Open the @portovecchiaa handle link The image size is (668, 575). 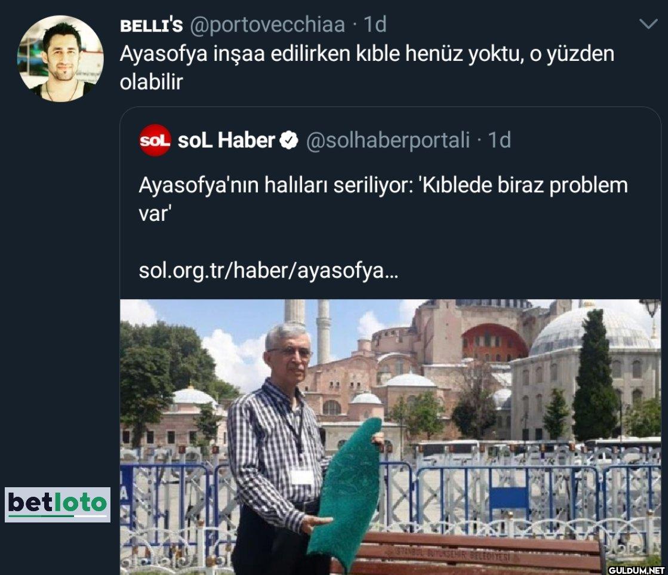(x=267, y=24)
